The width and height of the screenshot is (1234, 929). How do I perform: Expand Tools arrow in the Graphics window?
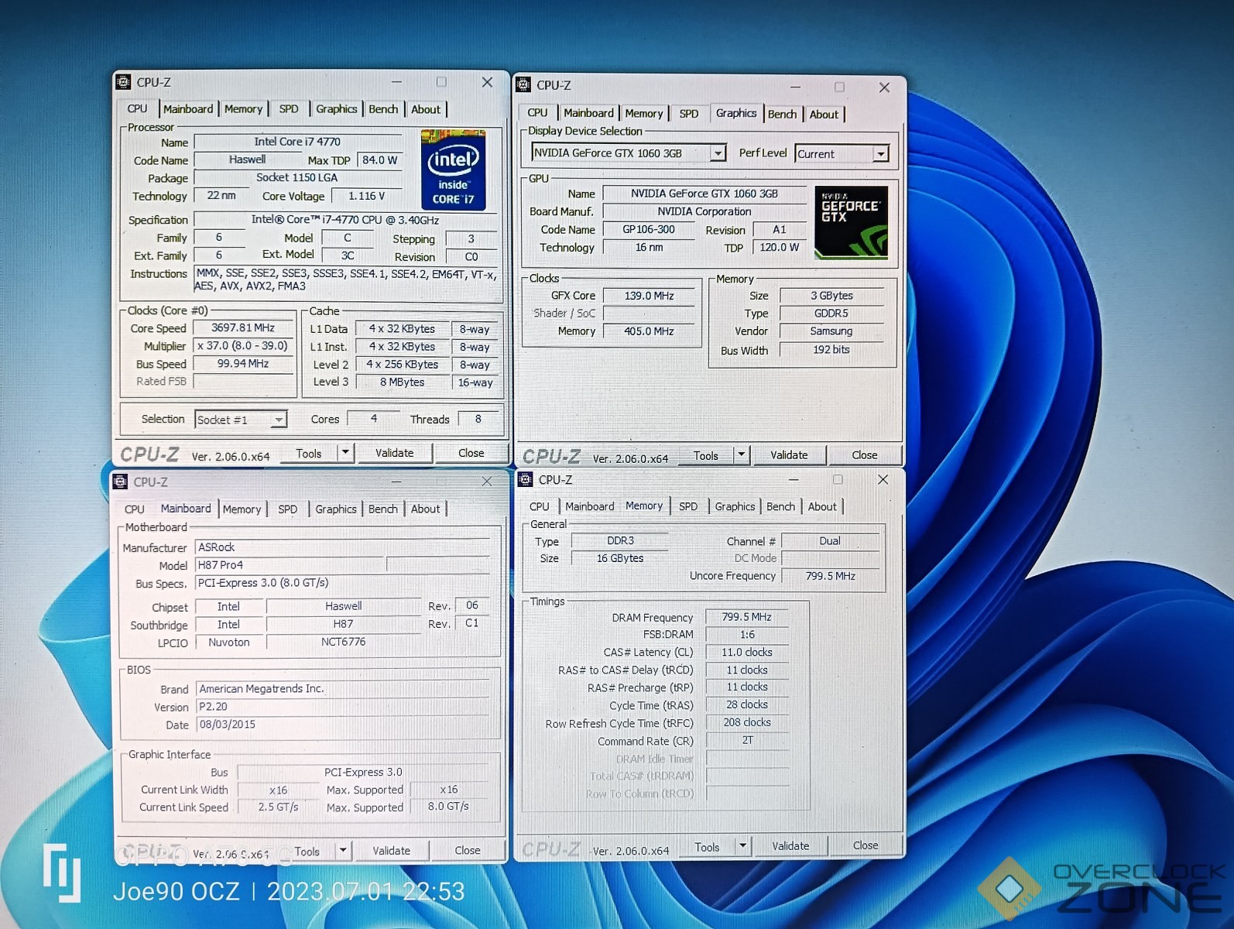point(741,455)
